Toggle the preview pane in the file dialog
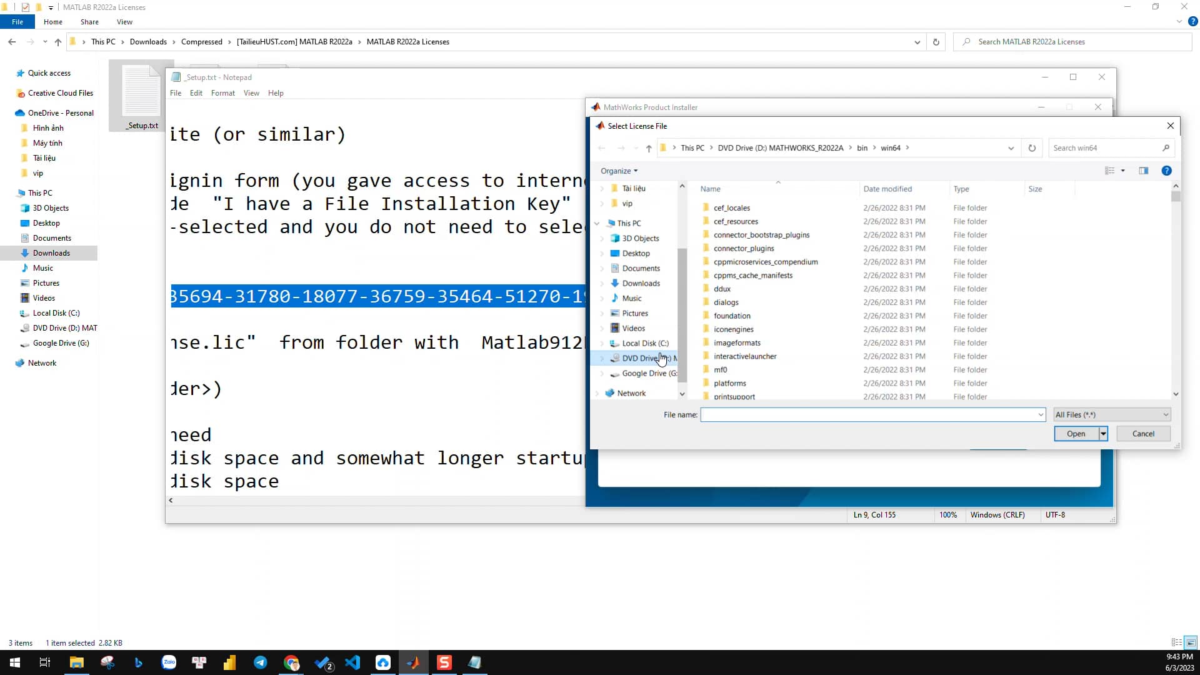This screenshot has height=675, width=1200. point(1144,171)
